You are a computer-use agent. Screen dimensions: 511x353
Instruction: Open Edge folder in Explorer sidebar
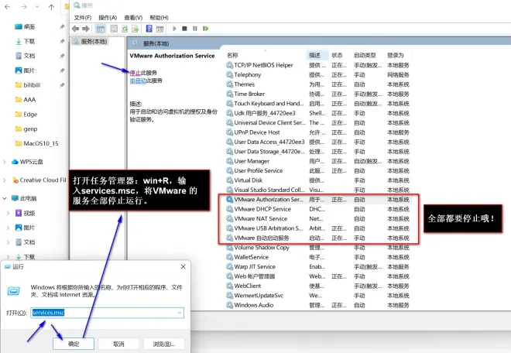coord(26,115)
